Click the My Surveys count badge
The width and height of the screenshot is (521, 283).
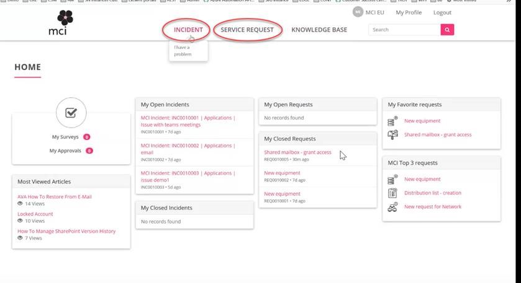(87, 137)
